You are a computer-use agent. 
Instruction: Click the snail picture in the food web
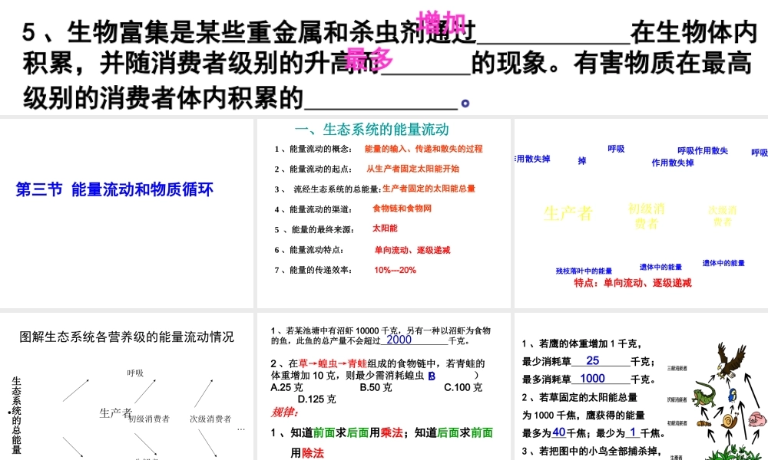point(730,421)
